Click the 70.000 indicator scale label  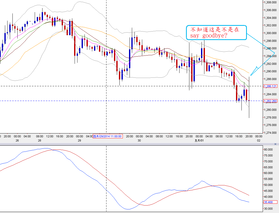pyautogui.click(x=268, y=161)
